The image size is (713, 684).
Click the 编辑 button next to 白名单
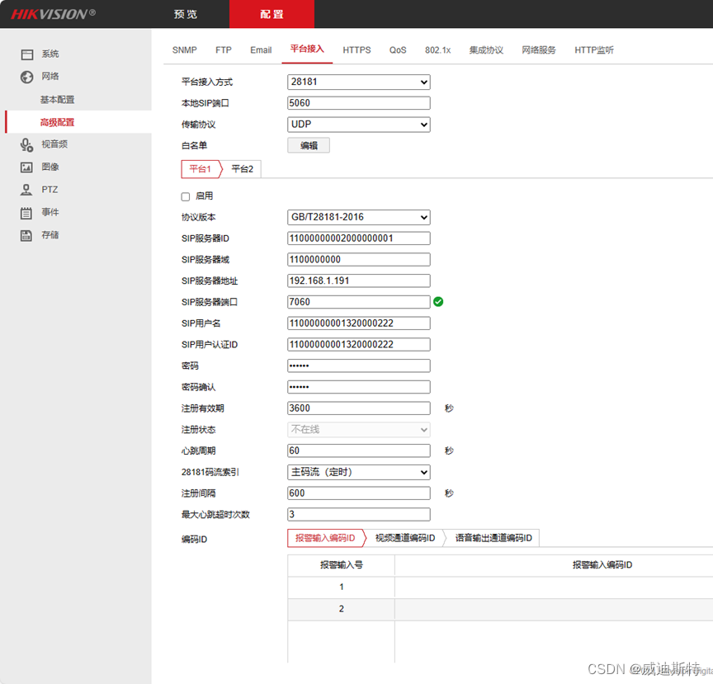(x=309, y=145)
